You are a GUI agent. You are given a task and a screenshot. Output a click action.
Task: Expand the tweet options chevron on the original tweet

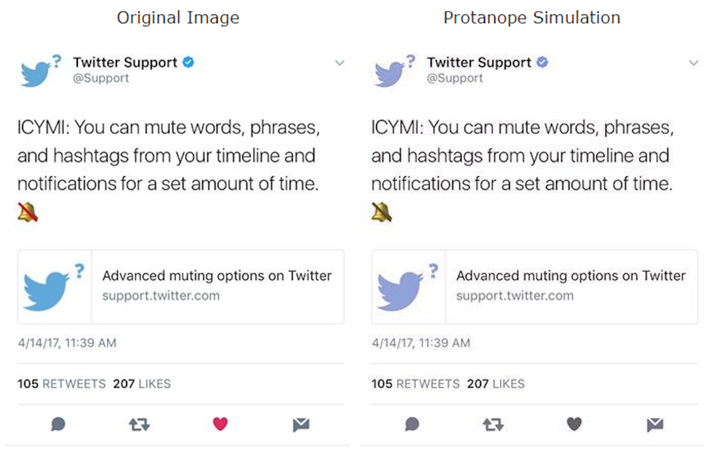[x=340, y=63]
